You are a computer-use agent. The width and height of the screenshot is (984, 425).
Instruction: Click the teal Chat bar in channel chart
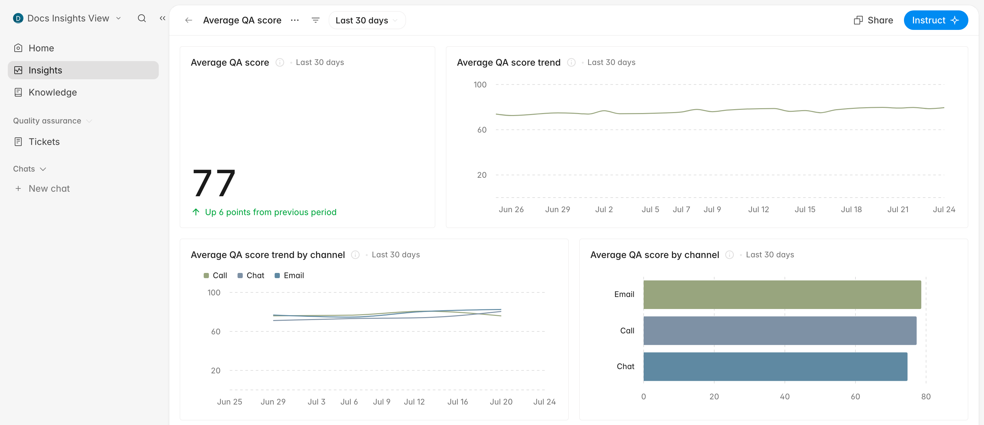click(775, 367)
